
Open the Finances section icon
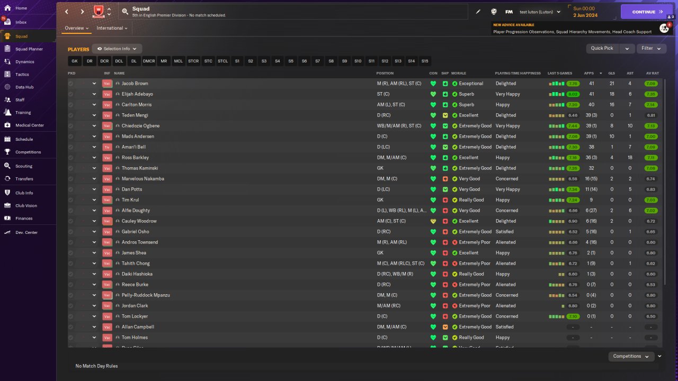(x=7, y=218)
